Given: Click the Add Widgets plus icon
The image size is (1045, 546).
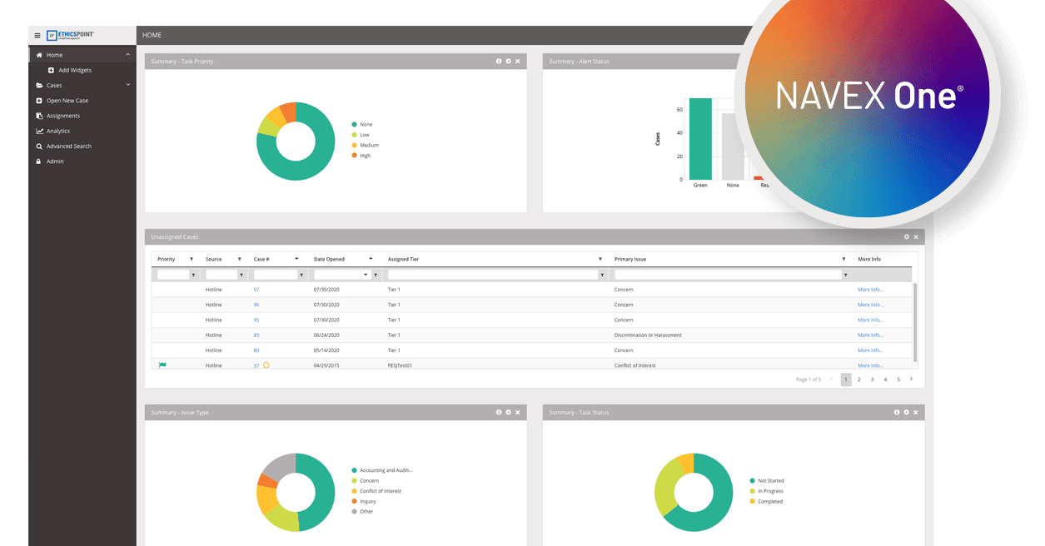Looking at the screenshot, I should tap(51, 70).
